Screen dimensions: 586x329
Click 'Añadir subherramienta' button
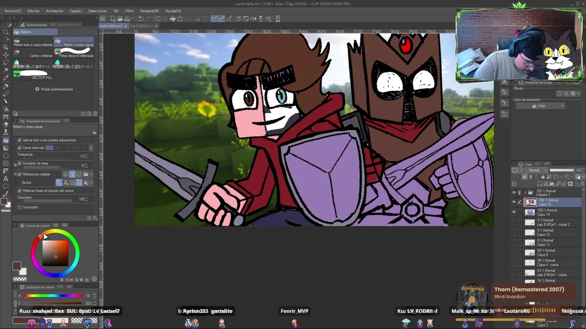point(54,89)
